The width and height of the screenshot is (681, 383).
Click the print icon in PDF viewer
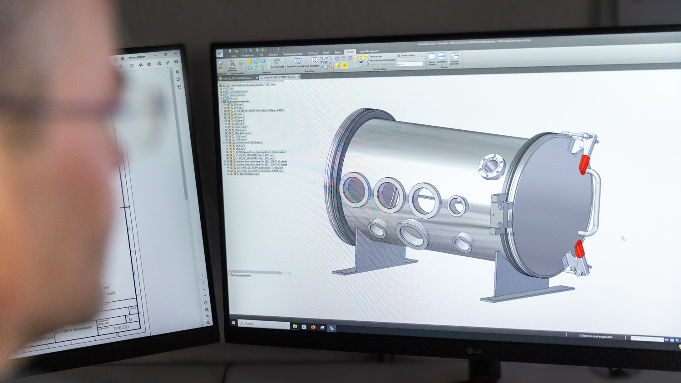149,64
